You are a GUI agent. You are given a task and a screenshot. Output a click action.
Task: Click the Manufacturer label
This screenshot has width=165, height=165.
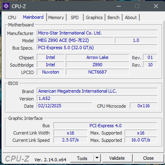coord(20,33)
